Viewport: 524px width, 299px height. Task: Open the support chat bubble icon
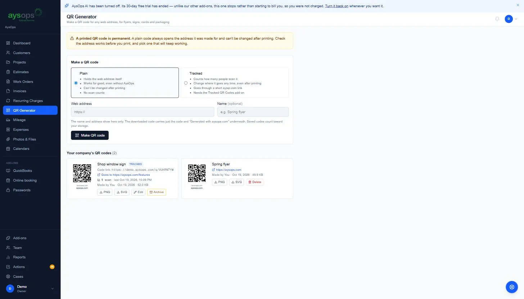pos(511,287)
